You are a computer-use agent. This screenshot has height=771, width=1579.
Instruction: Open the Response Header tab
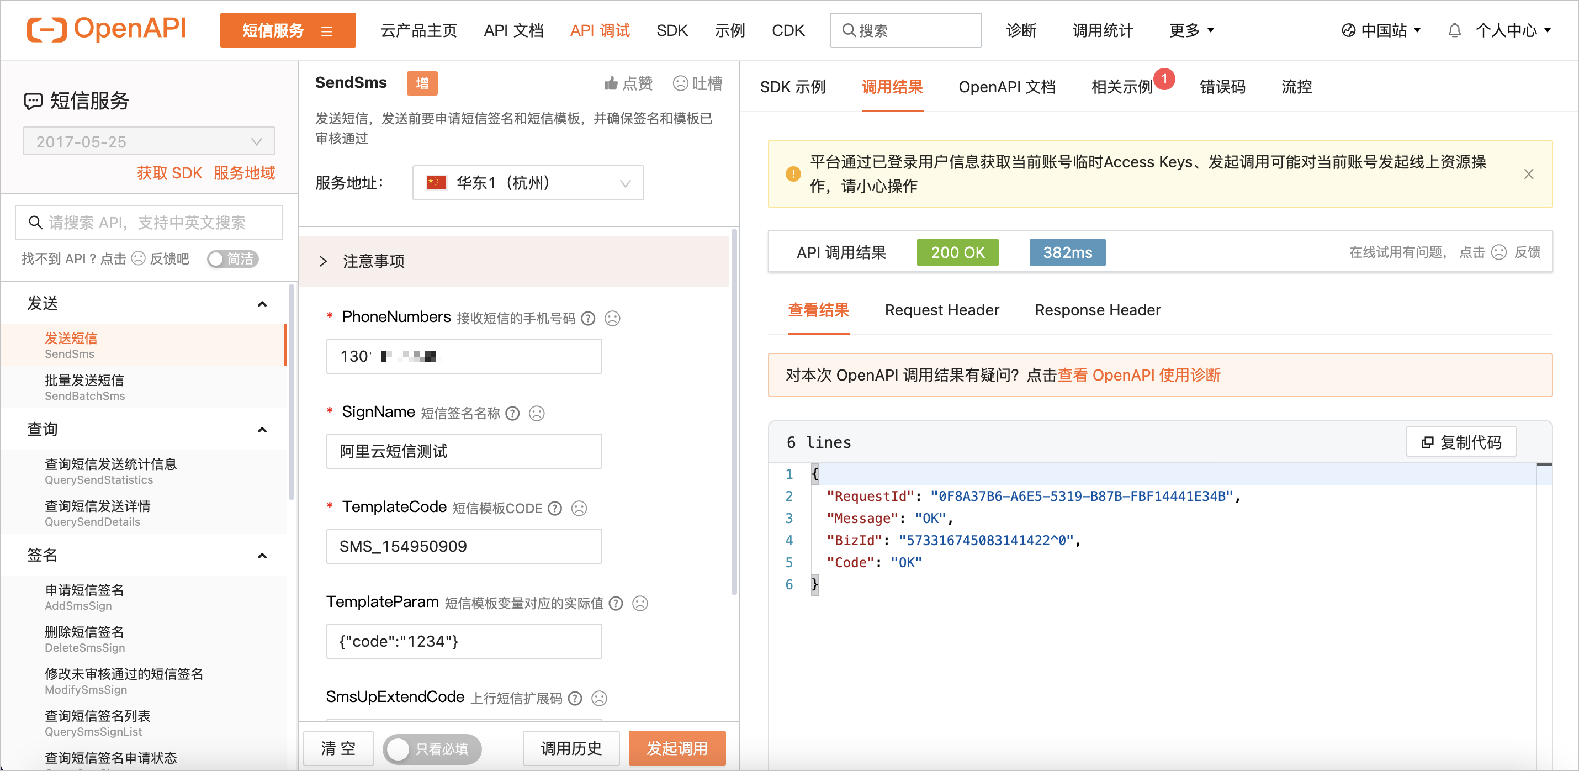tap(1097, 310)
